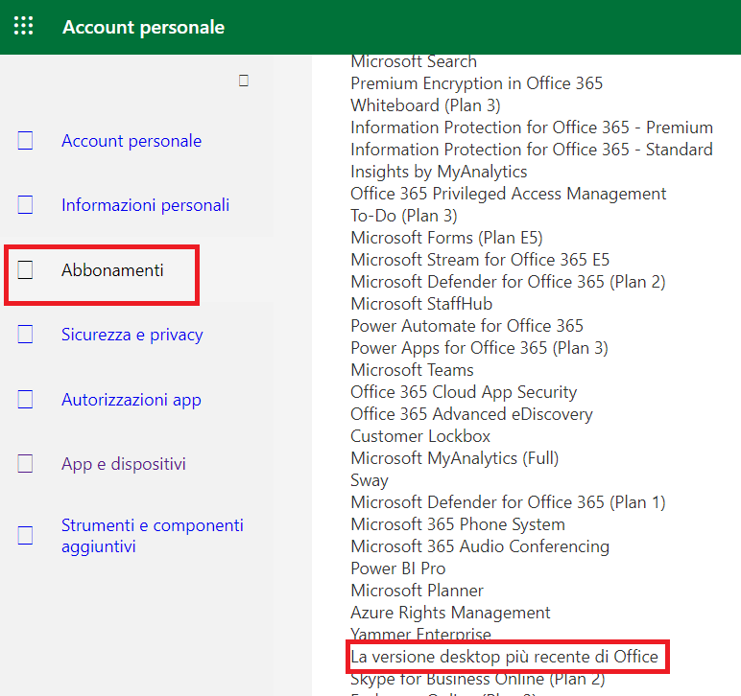
Task: Click 'Azure Rights Management'
Action: pyautogui.click(x=450, y=613)
